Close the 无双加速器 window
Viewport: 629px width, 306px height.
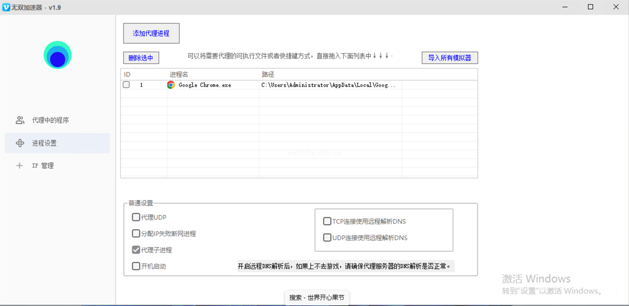616,7
